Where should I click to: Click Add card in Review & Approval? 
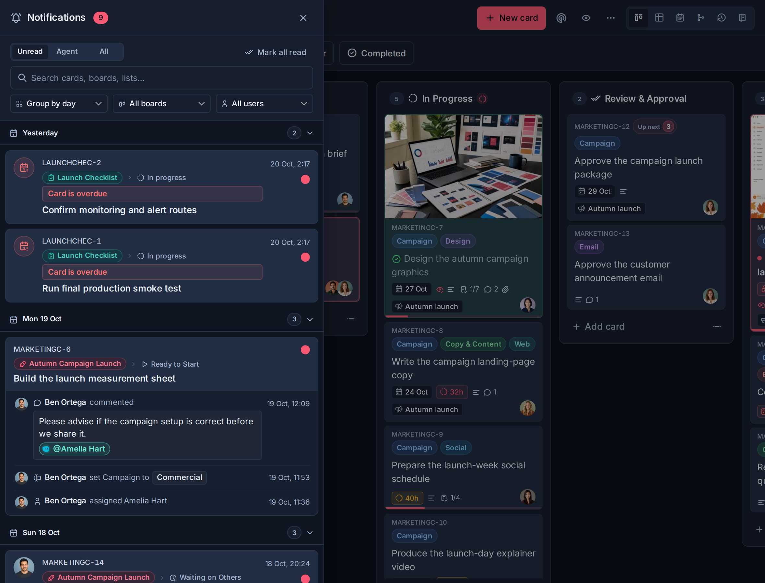click(598, 326)
